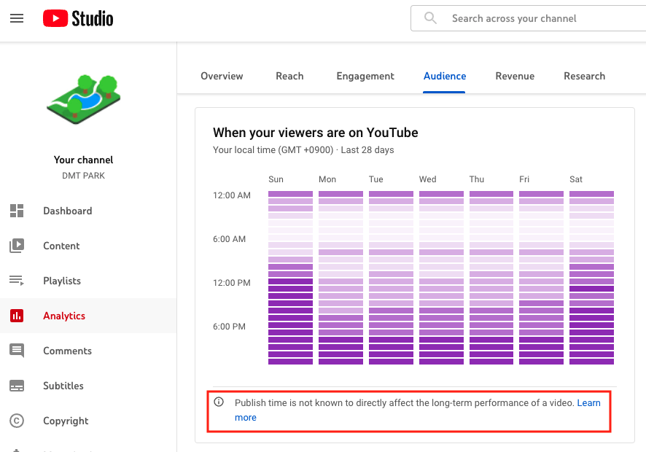646x452 pixels.
Task: Click the Dashboard grid icon
Action: pos(17,211)
